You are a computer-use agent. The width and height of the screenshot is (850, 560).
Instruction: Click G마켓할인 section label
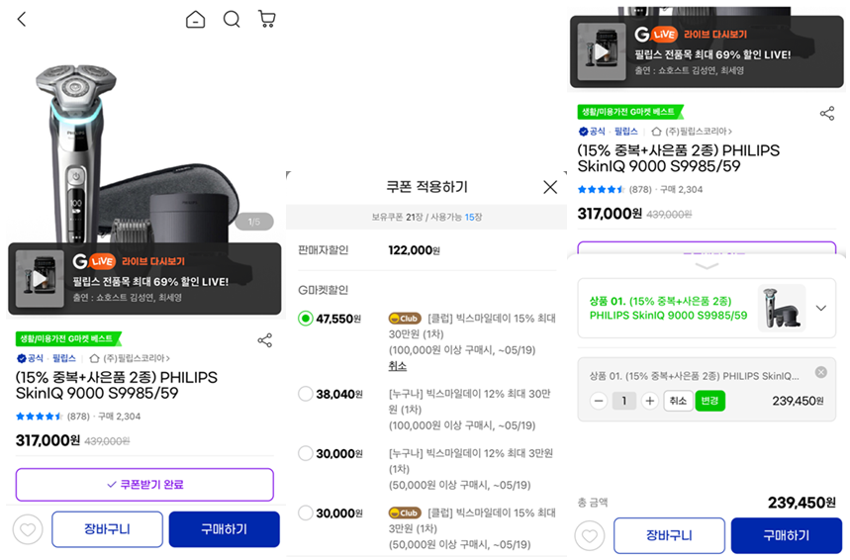324,290
